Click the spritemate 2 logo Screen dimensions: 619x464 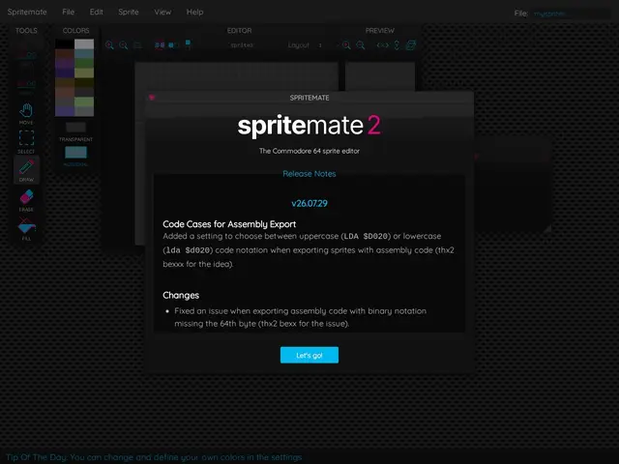pyautogui.click(x=309, y=126)
